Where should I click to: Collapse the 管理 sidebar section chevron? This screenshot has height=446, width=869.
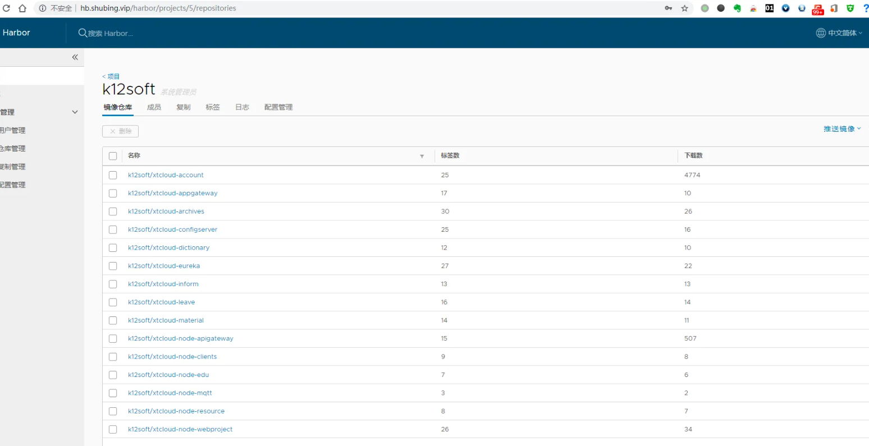pos(75,112)
